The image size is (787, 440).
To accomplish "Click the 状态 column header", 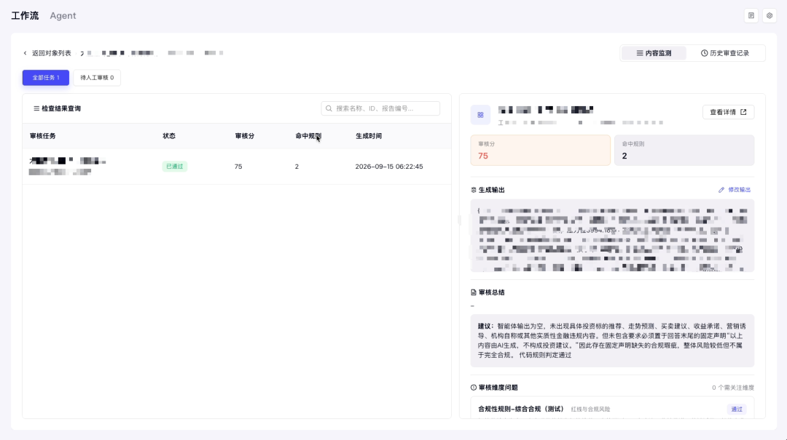I will [169, 136].
